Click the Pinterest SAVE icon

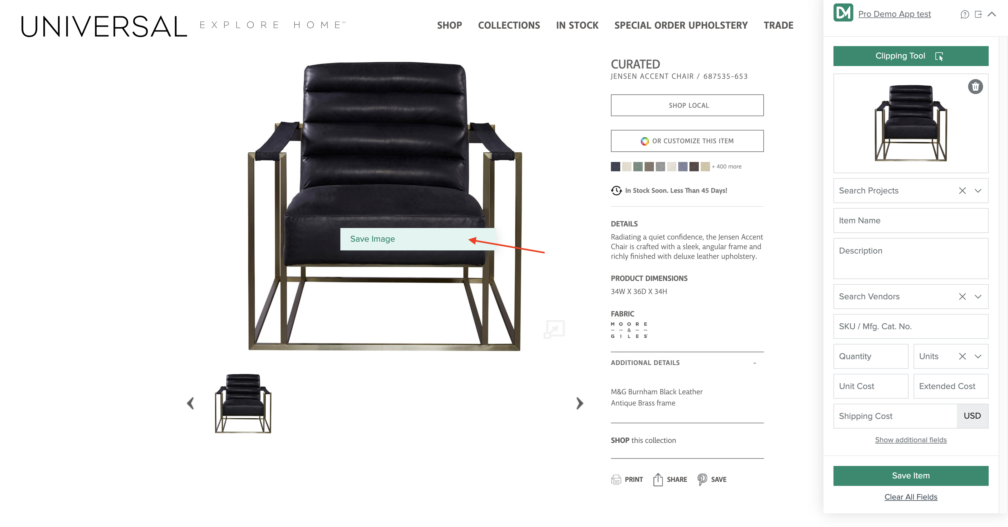pos(702,479)
